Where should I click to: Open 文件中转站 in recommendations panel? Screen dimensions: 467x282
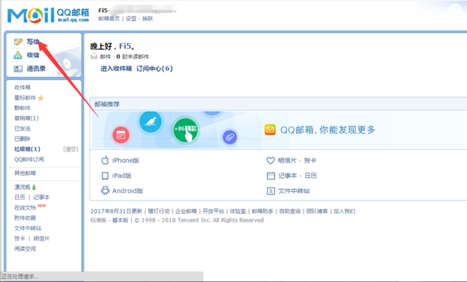[x=294, y=191]
